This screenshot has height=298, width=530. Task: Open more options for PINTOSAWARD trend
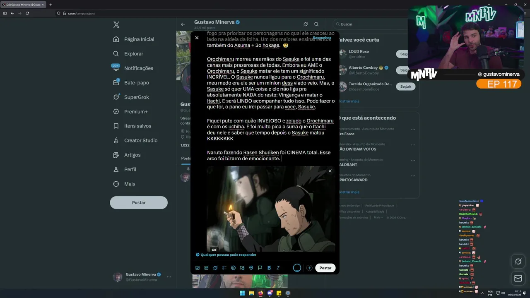click(x=413, y=175)
